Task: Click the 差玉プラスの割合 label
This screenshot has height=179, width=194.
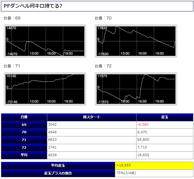Action: point(58,173)
